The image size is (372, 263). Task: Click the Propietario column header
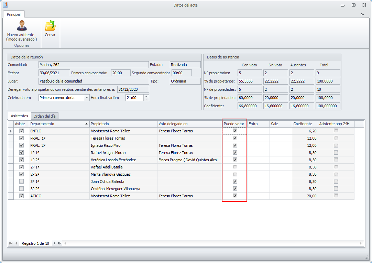click(123, 124)
